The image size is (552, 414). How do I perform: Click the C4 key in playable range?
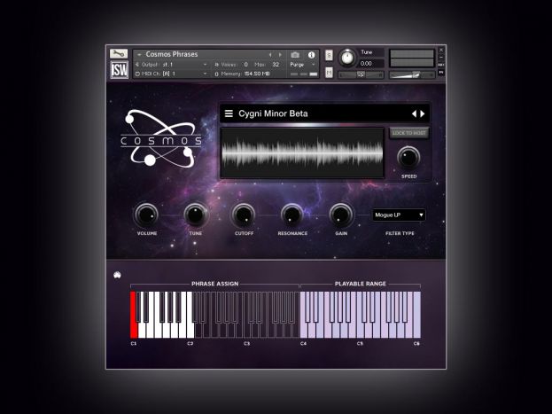[x=303, y=332]
